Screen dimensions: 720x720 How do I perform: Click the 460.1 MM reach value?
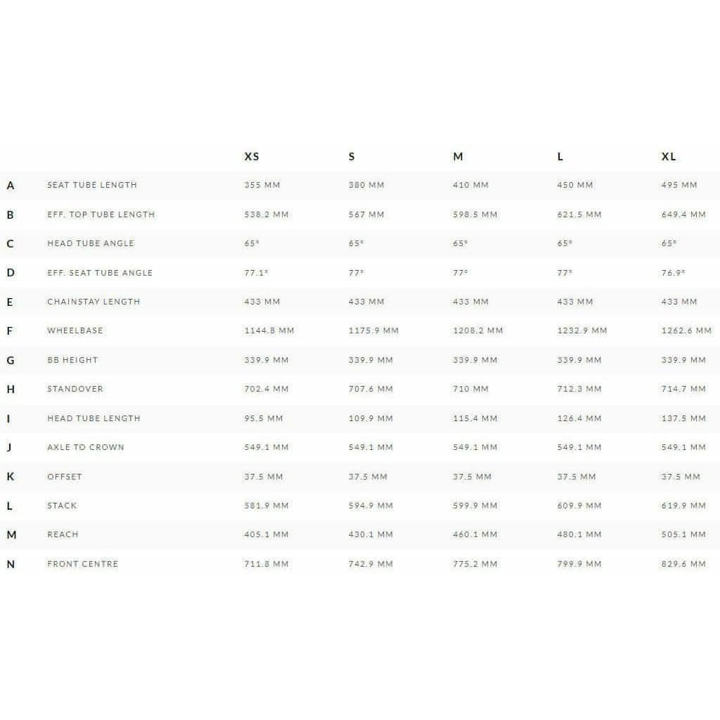click(x=475, y=534)
